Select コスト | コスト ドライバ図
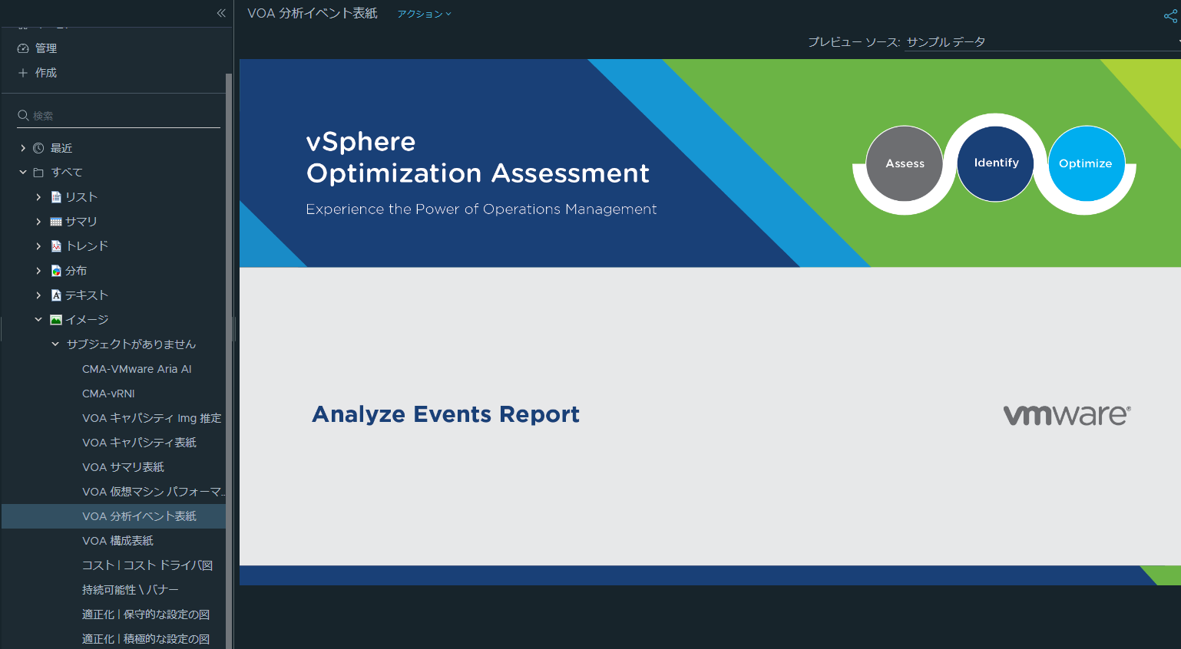1181x649 pixels. point(147,565)
